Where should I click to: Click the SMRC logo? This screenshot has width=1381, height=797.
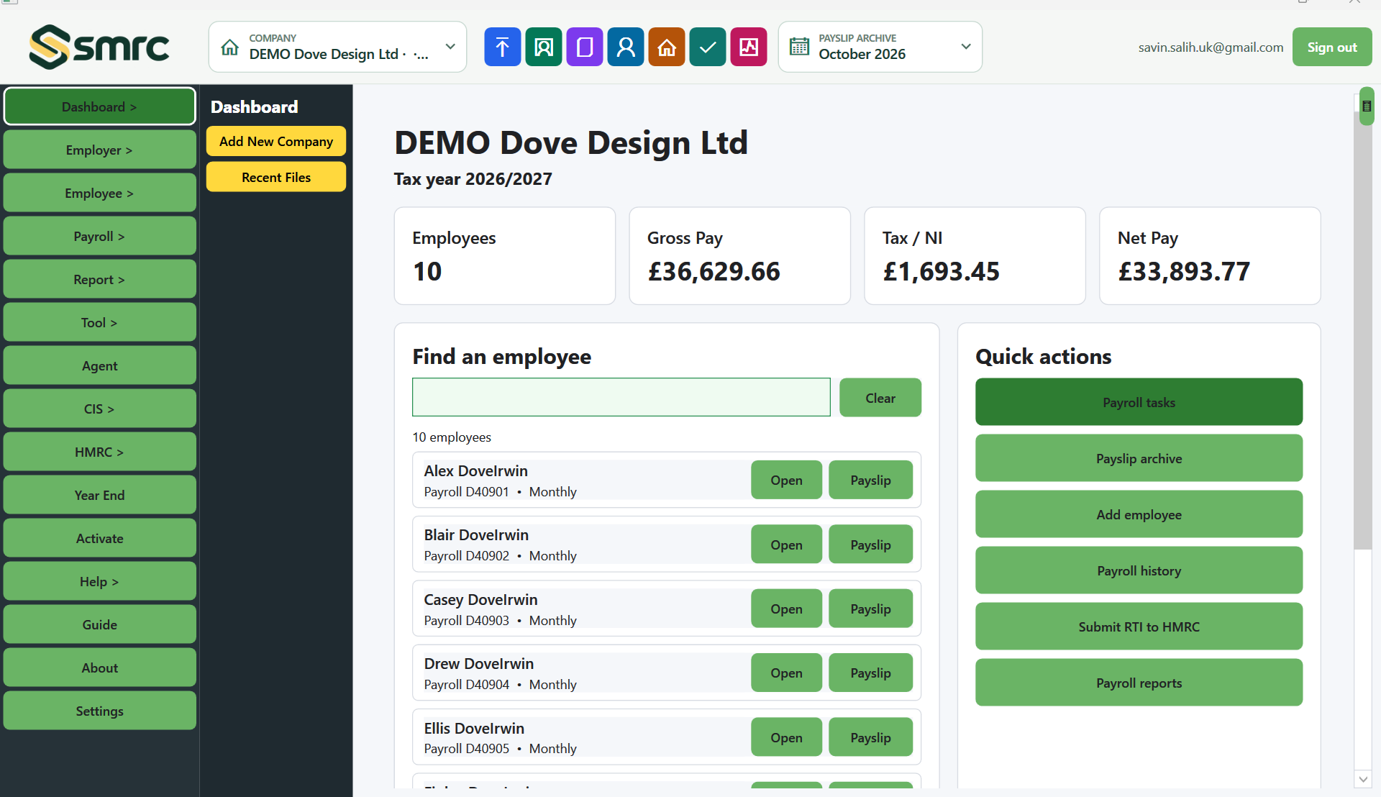(x=99, y=47)
